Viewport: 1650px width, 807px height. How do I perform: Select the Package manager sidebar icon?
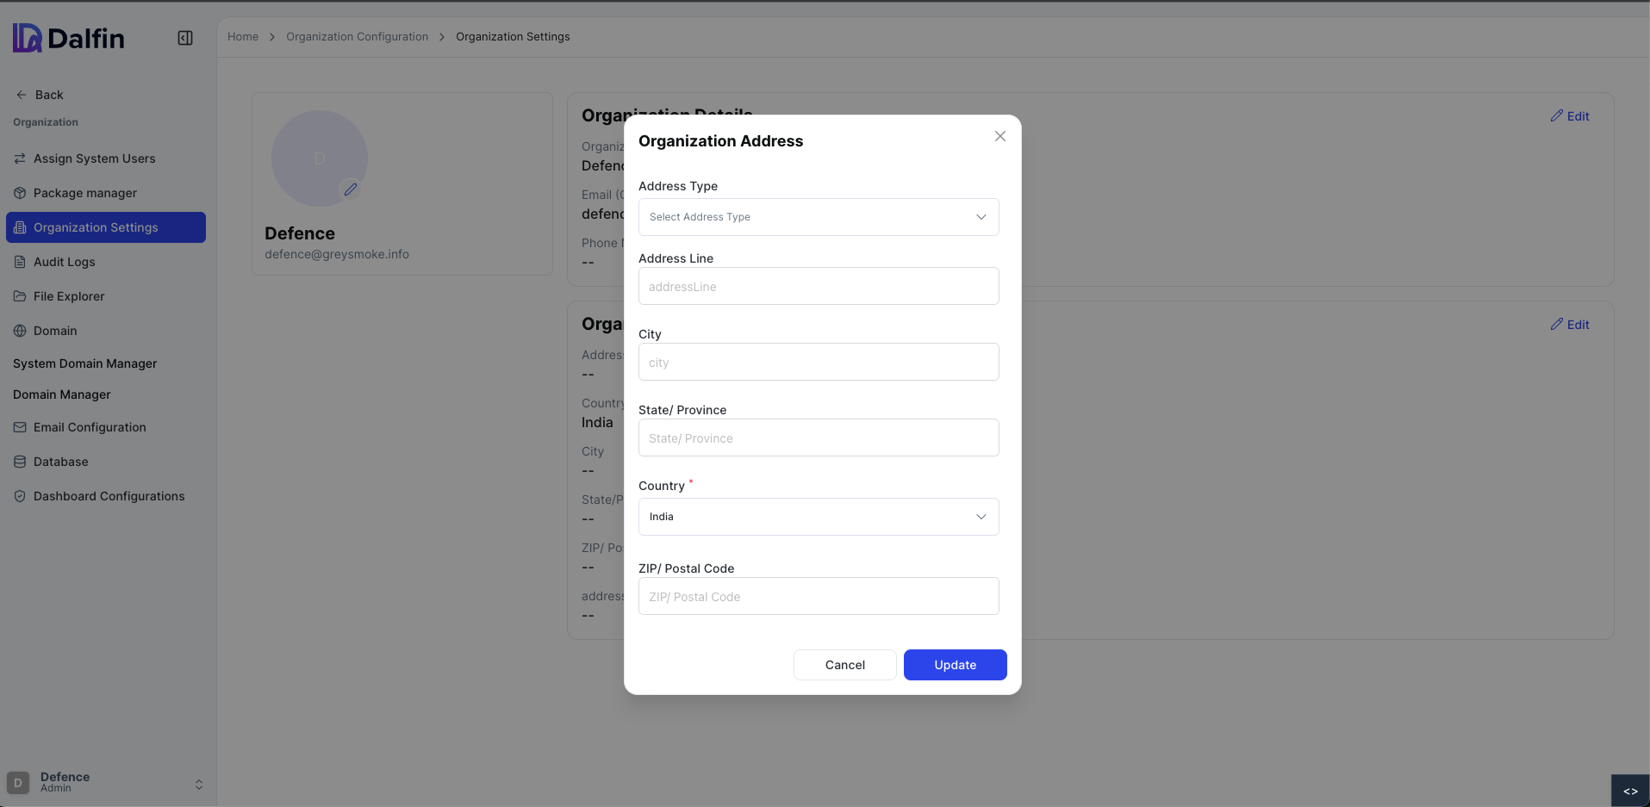point(20,193)
